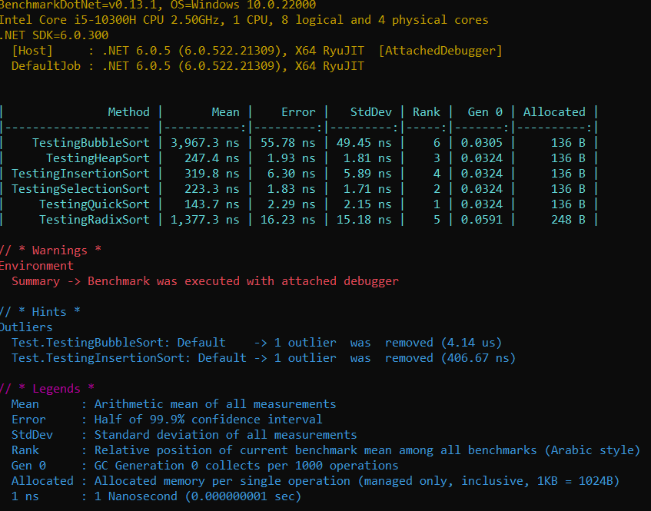Screen dimensions: 651x511
Task: Select error value 1.83 ns
Action: [291, 189]
